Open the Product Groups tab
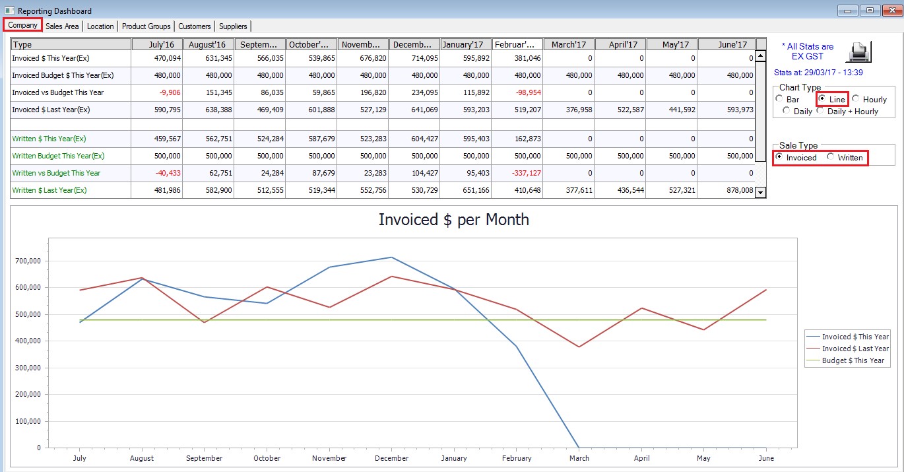 tap(146, 26)
